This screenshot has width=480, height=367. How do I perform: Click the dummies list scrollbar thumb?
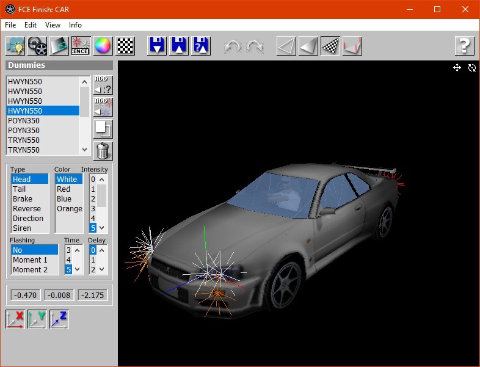[x=84, y=102]
